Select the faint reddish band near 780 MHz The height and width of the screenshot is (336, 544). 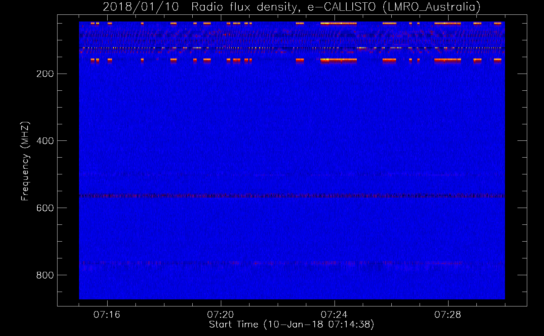pyautogui.click(x=292, y=263)
